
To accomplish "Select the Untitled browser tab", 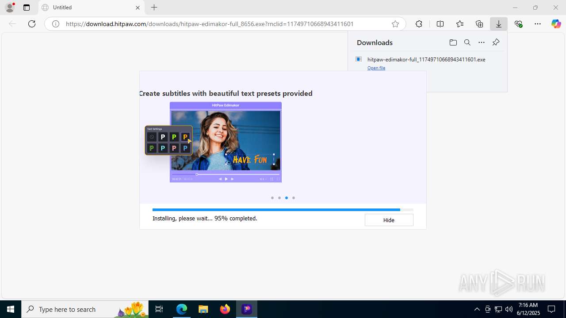I will coord(91,8).
